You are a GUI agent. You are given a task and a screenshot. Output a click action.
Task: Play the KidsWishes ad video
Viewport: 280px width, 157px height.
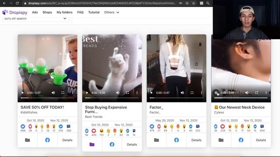coord(22,93)
